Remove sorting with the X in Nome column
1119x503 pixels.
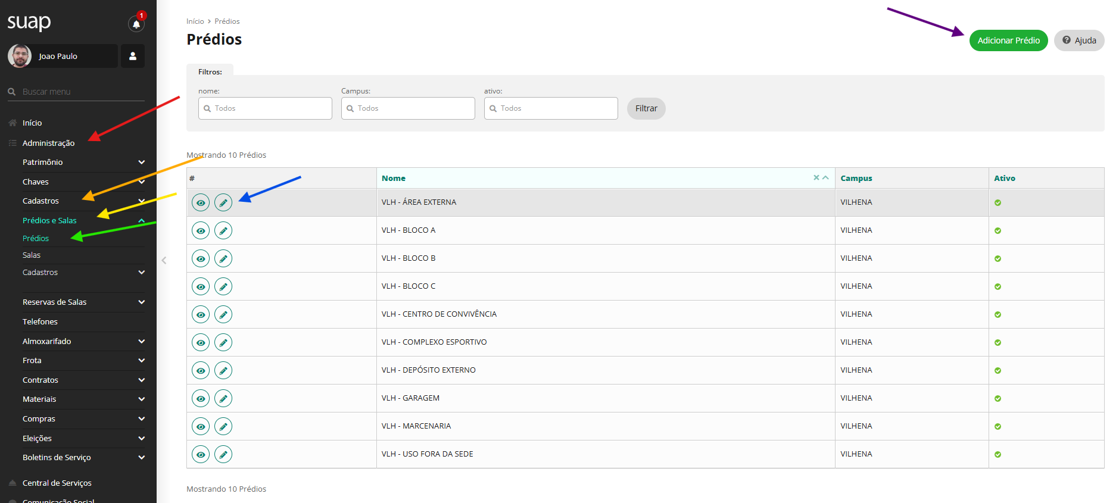816,178
